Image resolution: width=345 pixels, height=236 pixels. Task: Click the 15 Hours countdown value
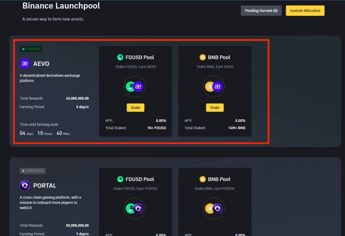click(x=45, y=133)
